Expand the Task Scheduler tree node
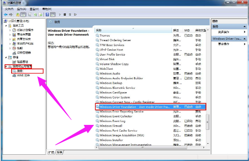Screen dimensions: 249x161 (x=10, y=30)
